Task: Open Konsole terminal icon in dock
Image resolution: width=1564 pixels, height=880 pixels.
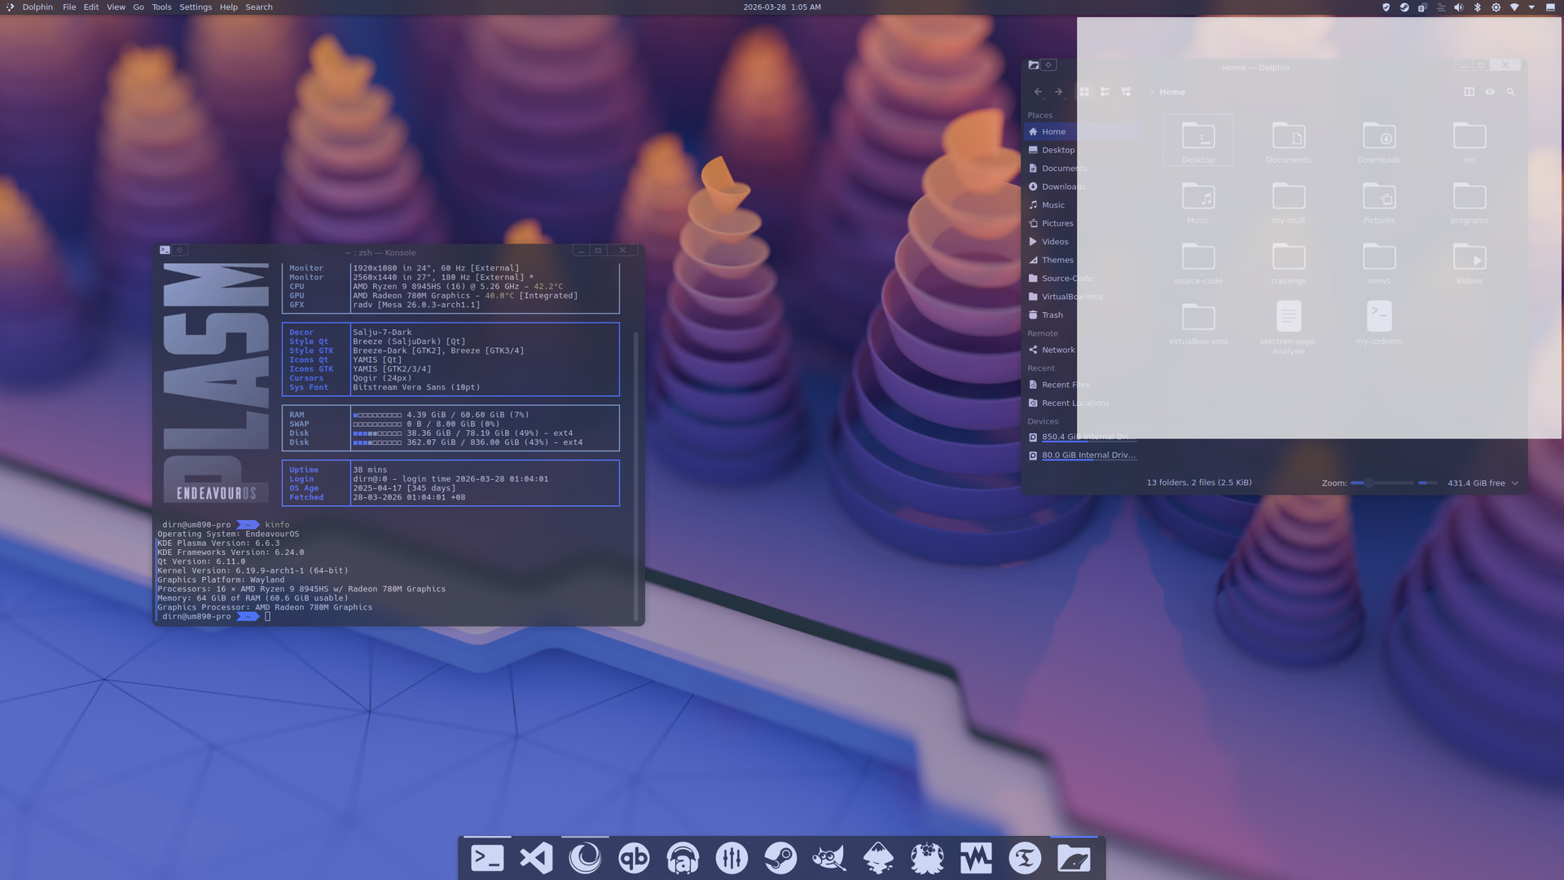Action: 487,858
